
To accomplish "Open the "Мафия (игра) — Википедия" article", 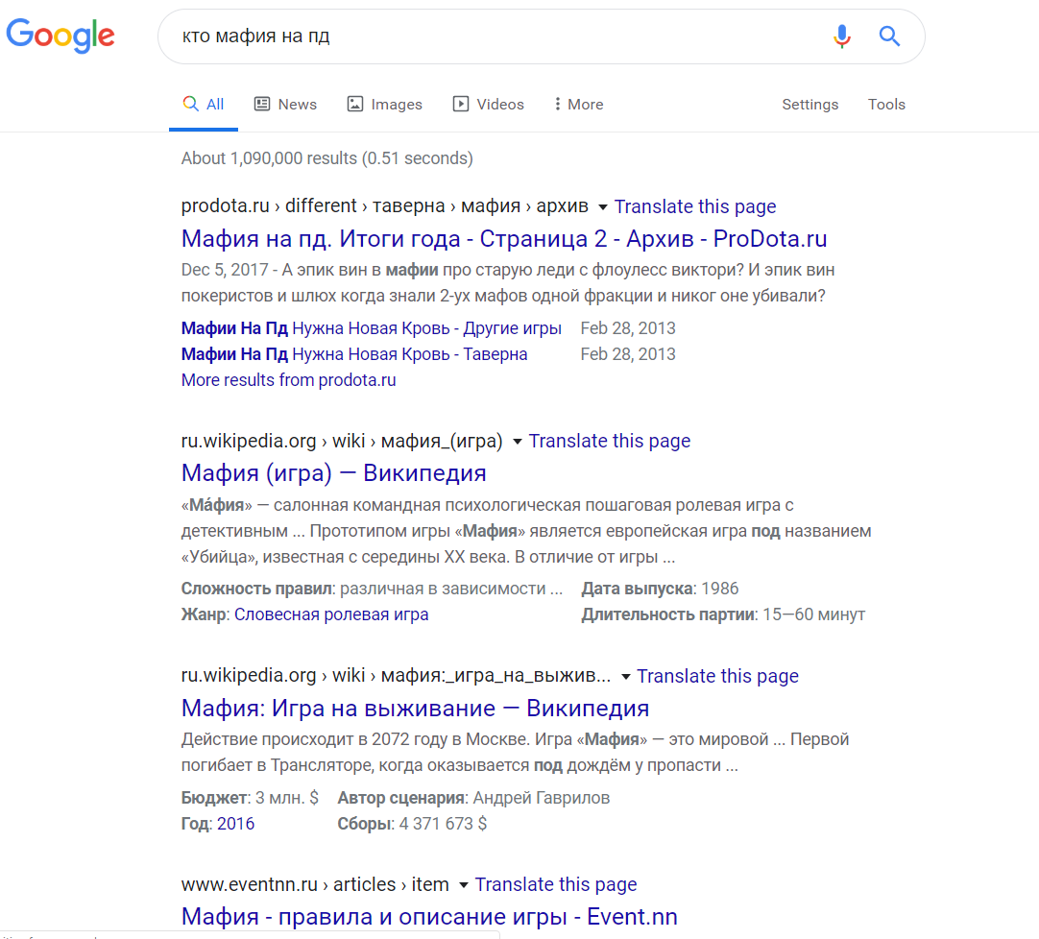I will [x=332, y=472].
